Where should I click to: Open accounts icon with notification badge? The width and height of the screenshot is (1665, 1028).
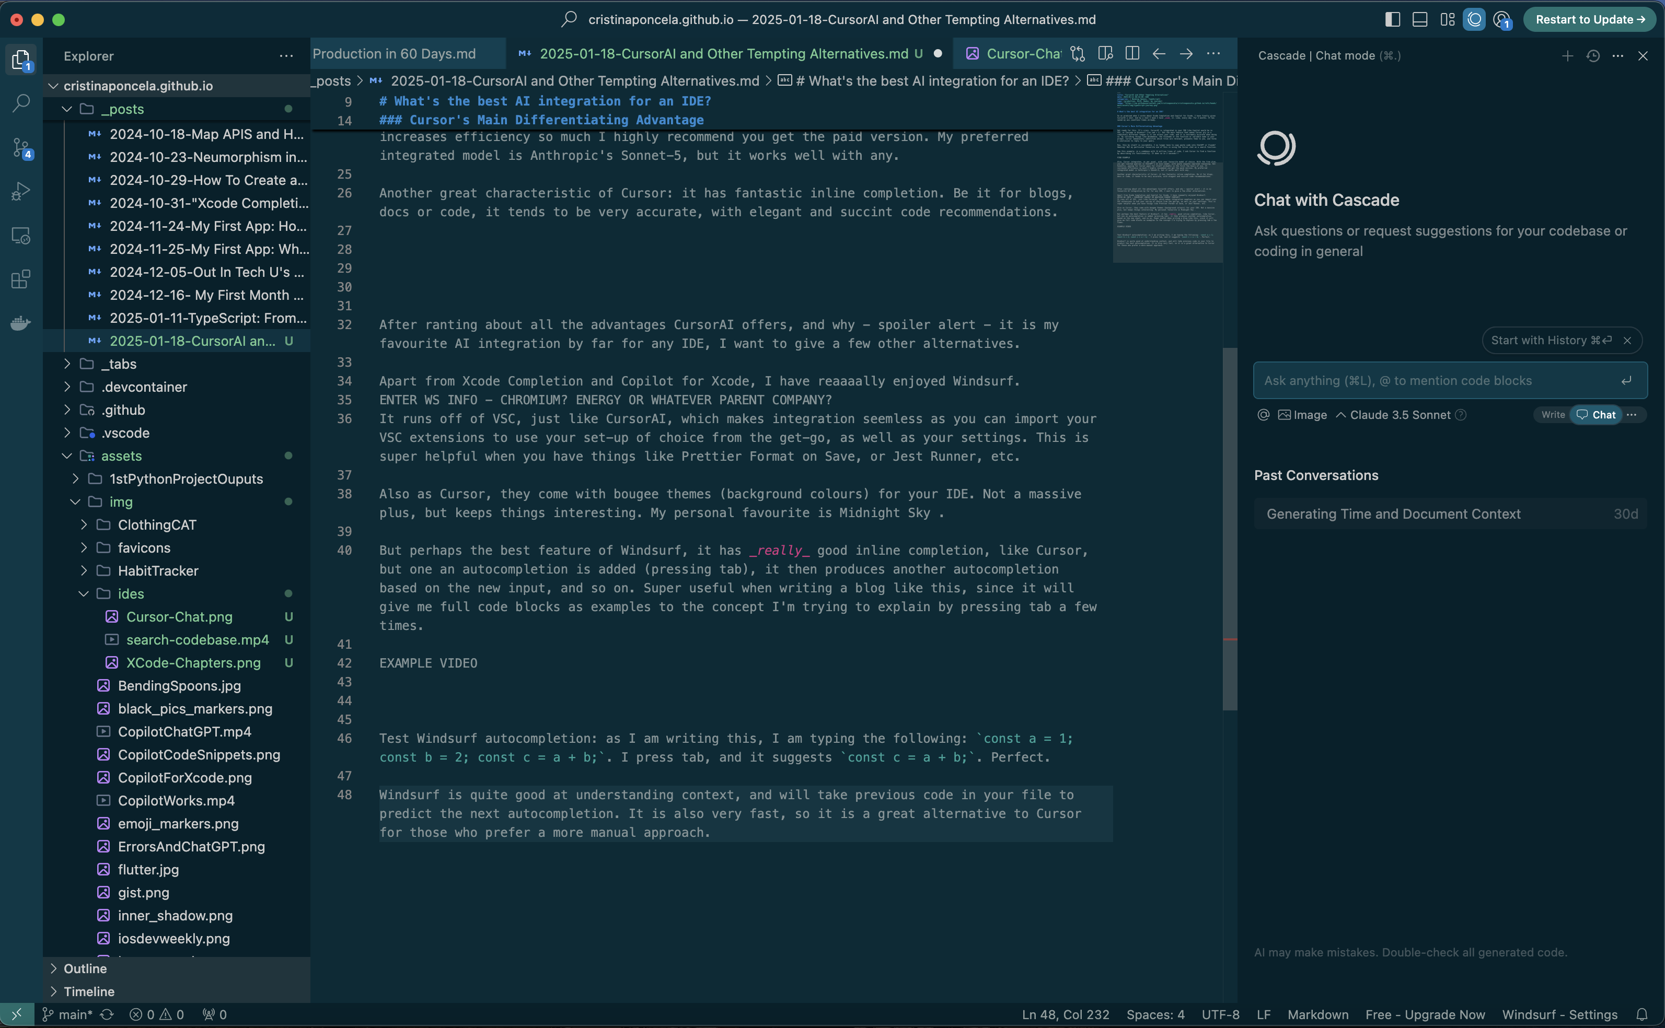pos(1502,19)
